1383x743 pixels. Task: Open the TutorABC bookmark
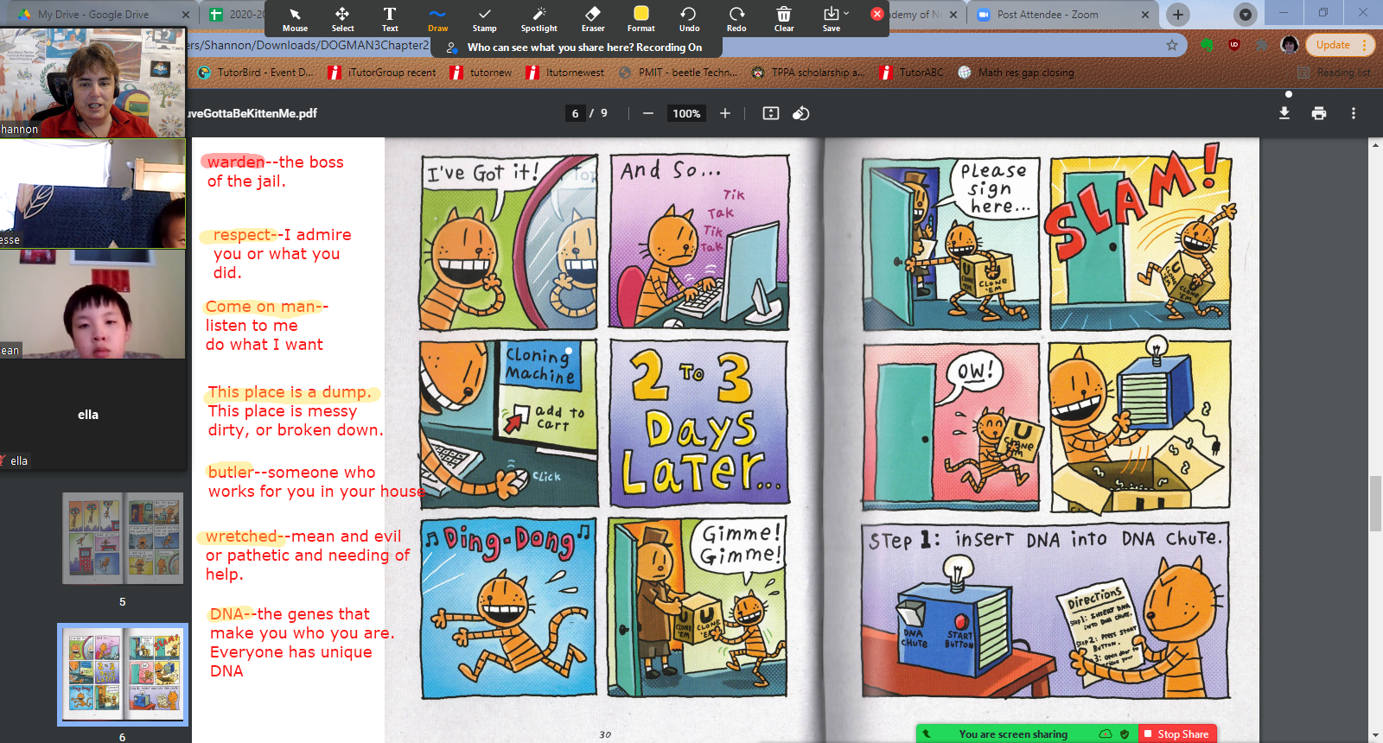911,73
